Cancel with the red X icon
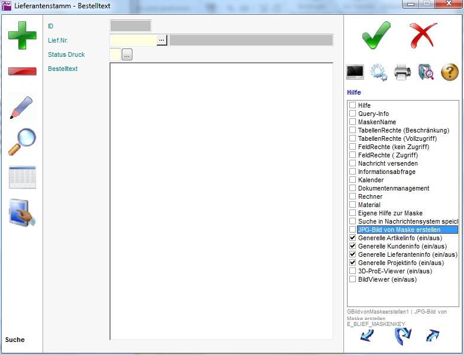The width and height of the screenshot is (464, 355). click(x=423, y=35)
